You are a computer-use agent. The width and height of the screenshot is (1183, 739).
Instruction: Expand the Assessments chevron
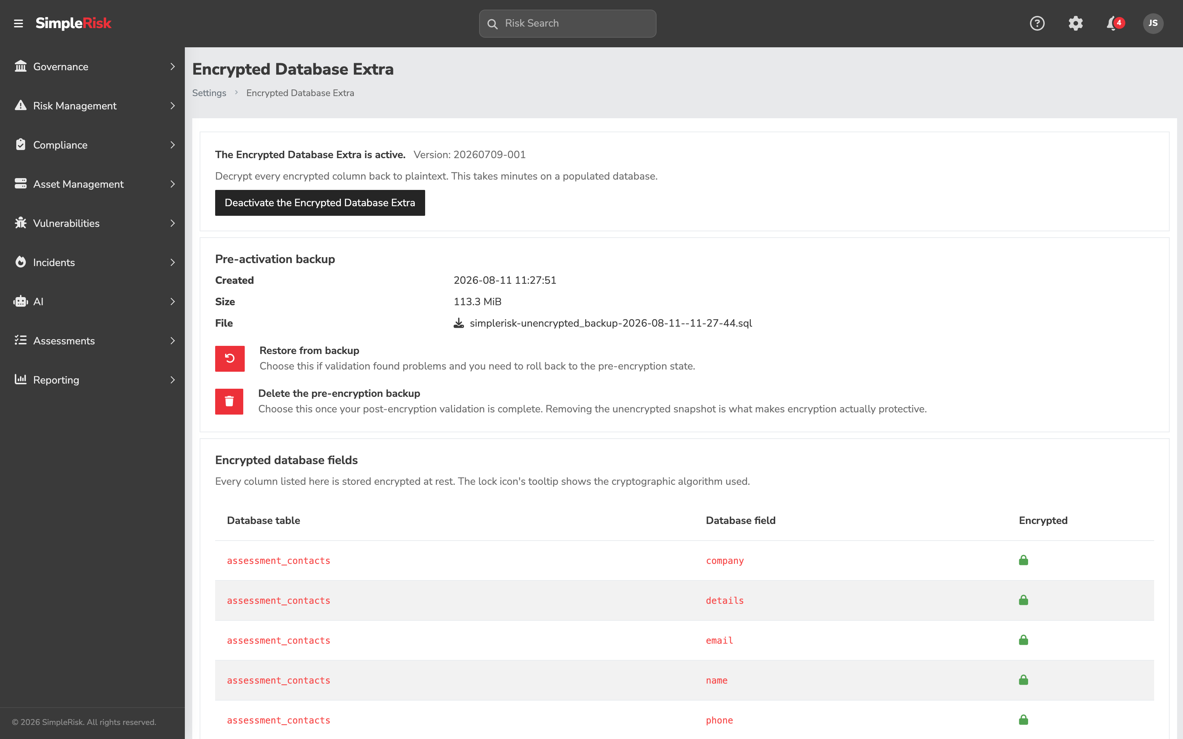point(173,341)
